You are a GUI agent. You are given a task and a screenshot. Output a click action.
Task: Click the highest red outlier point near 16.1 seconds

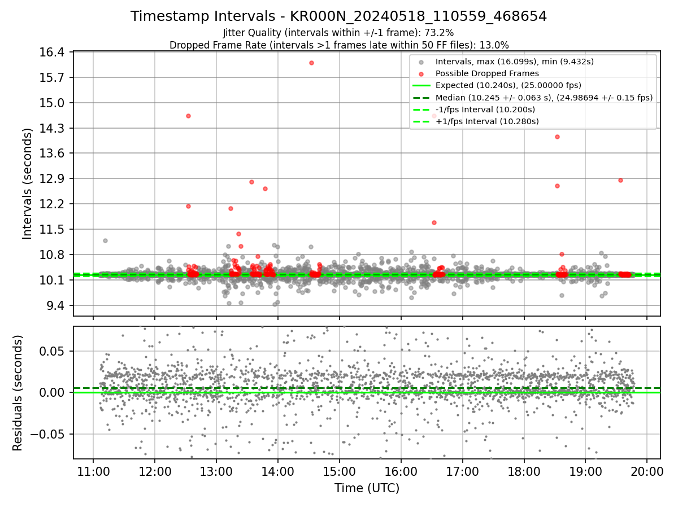tap(311, 63)
